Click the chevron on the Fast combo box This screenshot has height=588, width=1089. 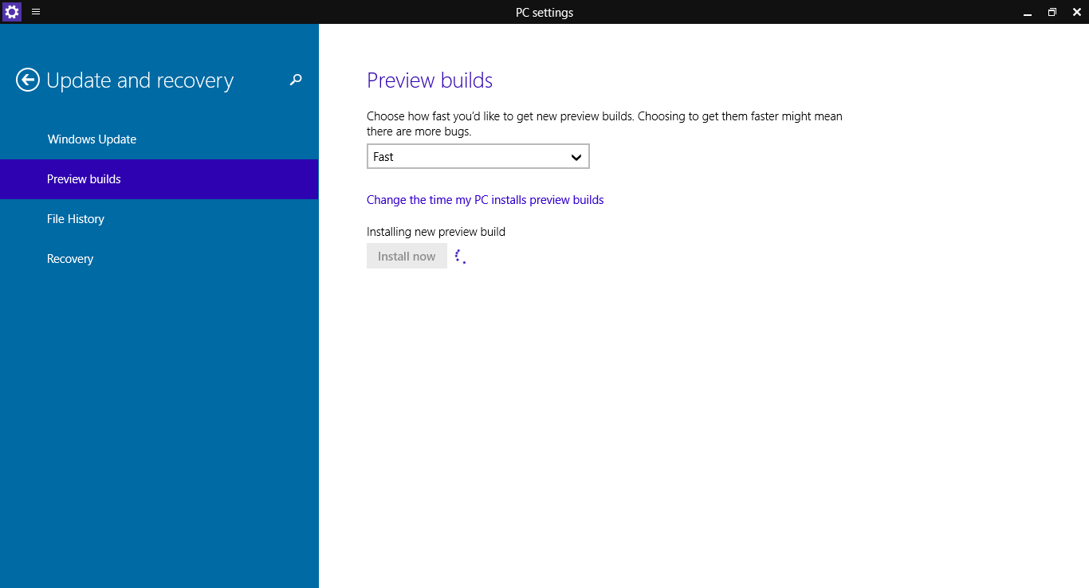tap(576, 156)
